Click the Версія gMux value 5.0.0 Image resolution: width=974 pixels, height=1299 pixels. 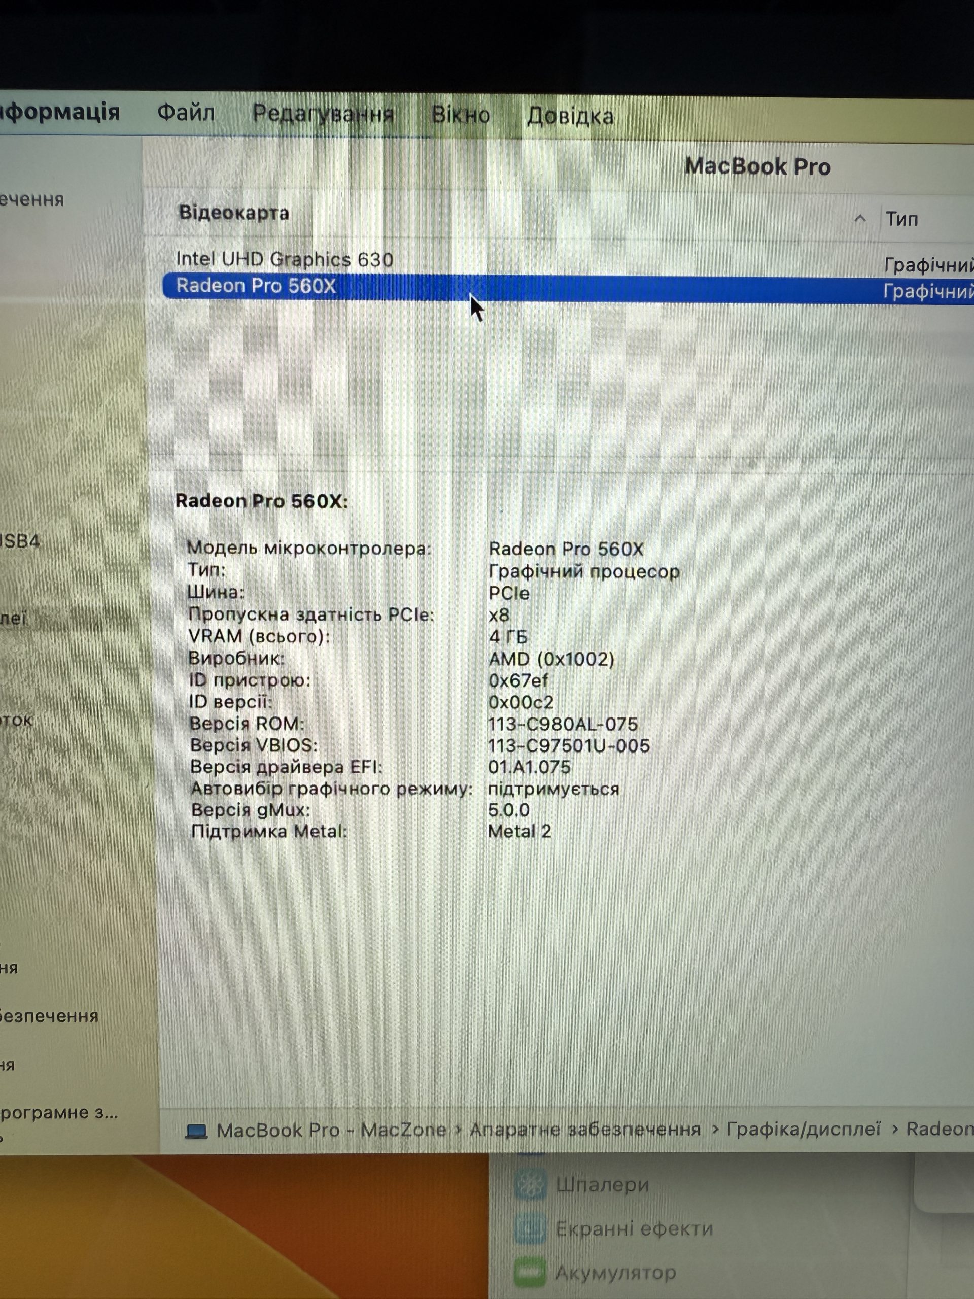point(508,810)
